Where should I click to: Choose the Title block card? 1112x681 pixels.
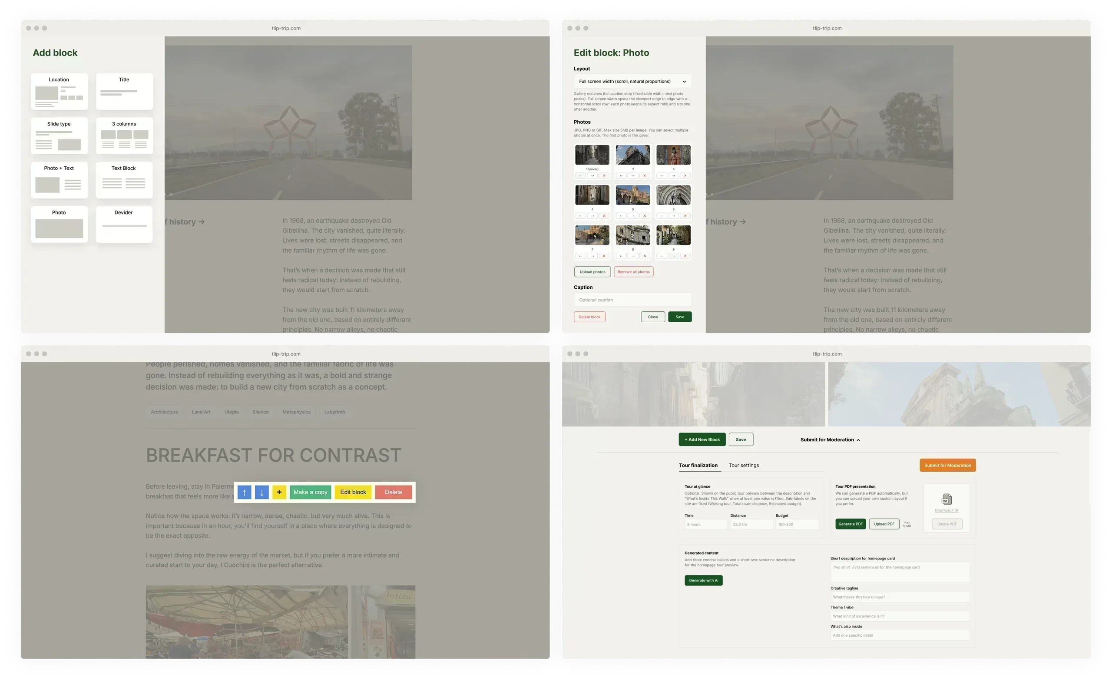[124, 91]
